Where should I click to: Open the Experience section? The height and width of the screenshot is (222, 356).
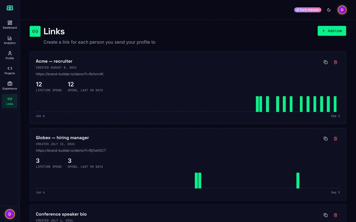(x=10, y=86)
